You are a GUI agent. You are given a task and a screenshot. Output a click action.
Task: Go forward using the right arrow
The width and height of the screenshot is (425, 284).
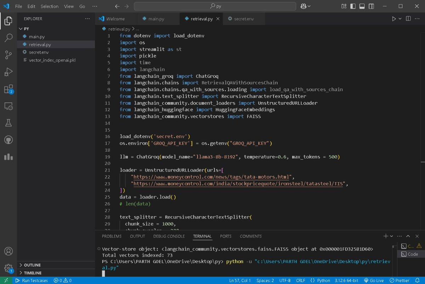[127, 6]
